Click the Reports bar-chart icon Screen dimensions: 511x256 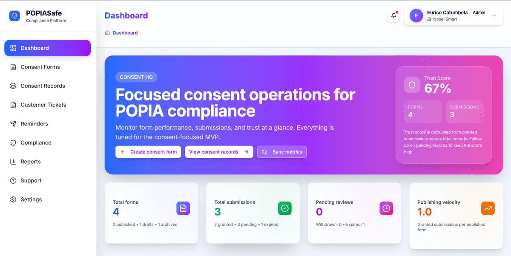(13, 162)
